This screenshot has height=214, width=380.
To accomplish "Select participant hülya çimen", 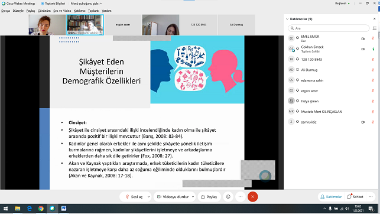I will [332, 101].
